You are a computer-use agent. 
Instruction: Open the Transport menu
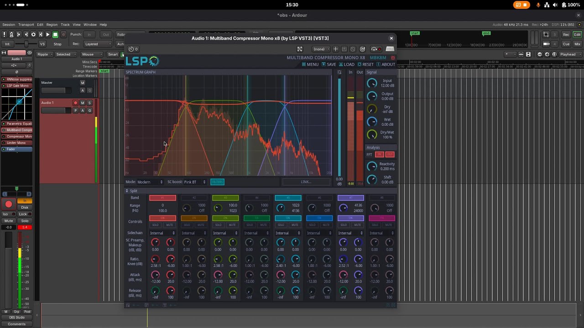click(x=26, y=25)
